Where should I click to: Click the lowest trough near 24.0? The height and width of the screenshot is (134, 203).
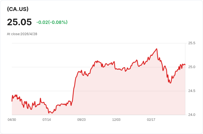tap(52, 113)
